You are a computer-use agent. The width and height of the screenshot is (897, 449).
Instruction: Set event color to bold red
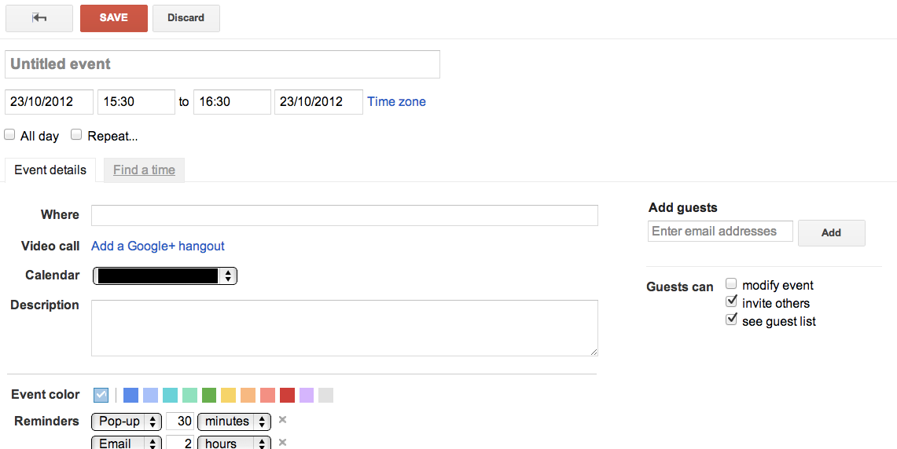(287, 395)
